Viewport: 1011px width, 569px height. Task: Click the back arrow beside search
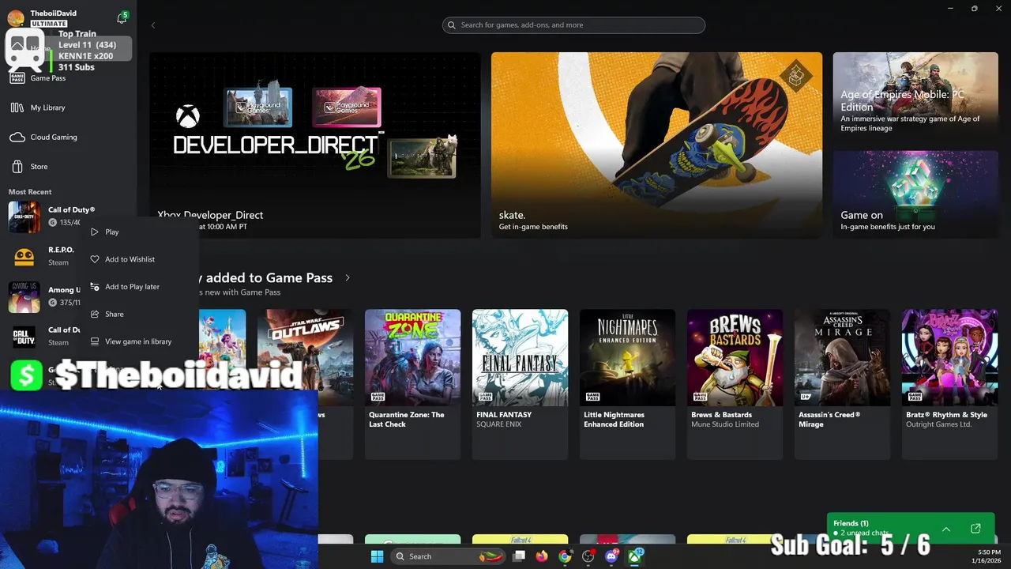[153, 25]
